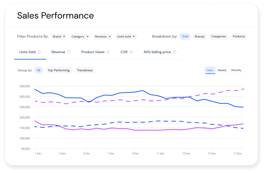
Task: Open the Revenue filter dropdown
Action: (103, 36)
